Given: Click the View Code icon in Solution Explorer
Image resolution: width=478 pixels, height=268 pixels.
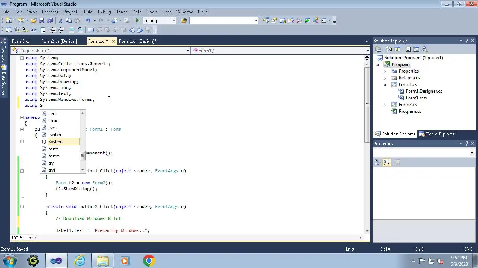Looking at the screenshot, I should click(408, 49).
